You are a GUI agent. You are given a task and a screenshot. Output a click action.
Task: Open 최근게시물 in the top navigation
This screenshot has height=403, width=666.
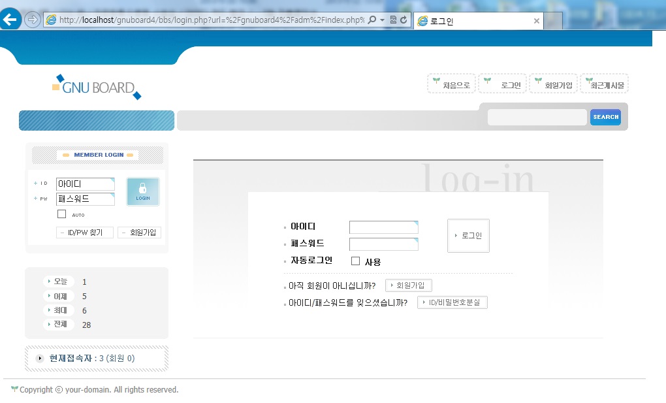coord(605,84)
